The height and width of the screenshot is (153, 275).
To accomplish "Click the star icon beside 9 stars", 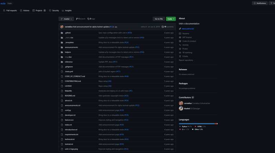I will click(x=180, y=49).
